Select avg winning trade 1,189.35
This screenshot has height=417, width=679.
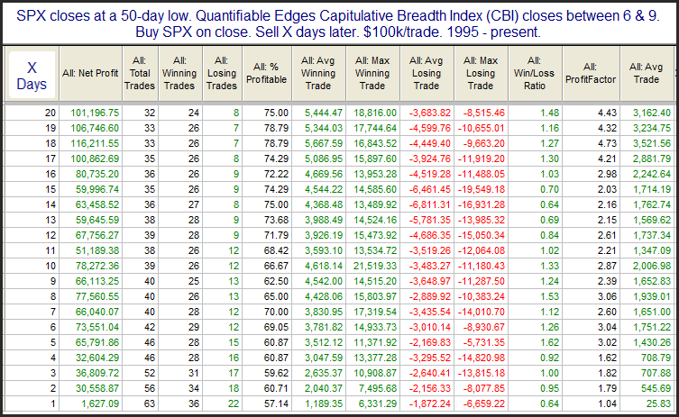click(x=324, y=403)
